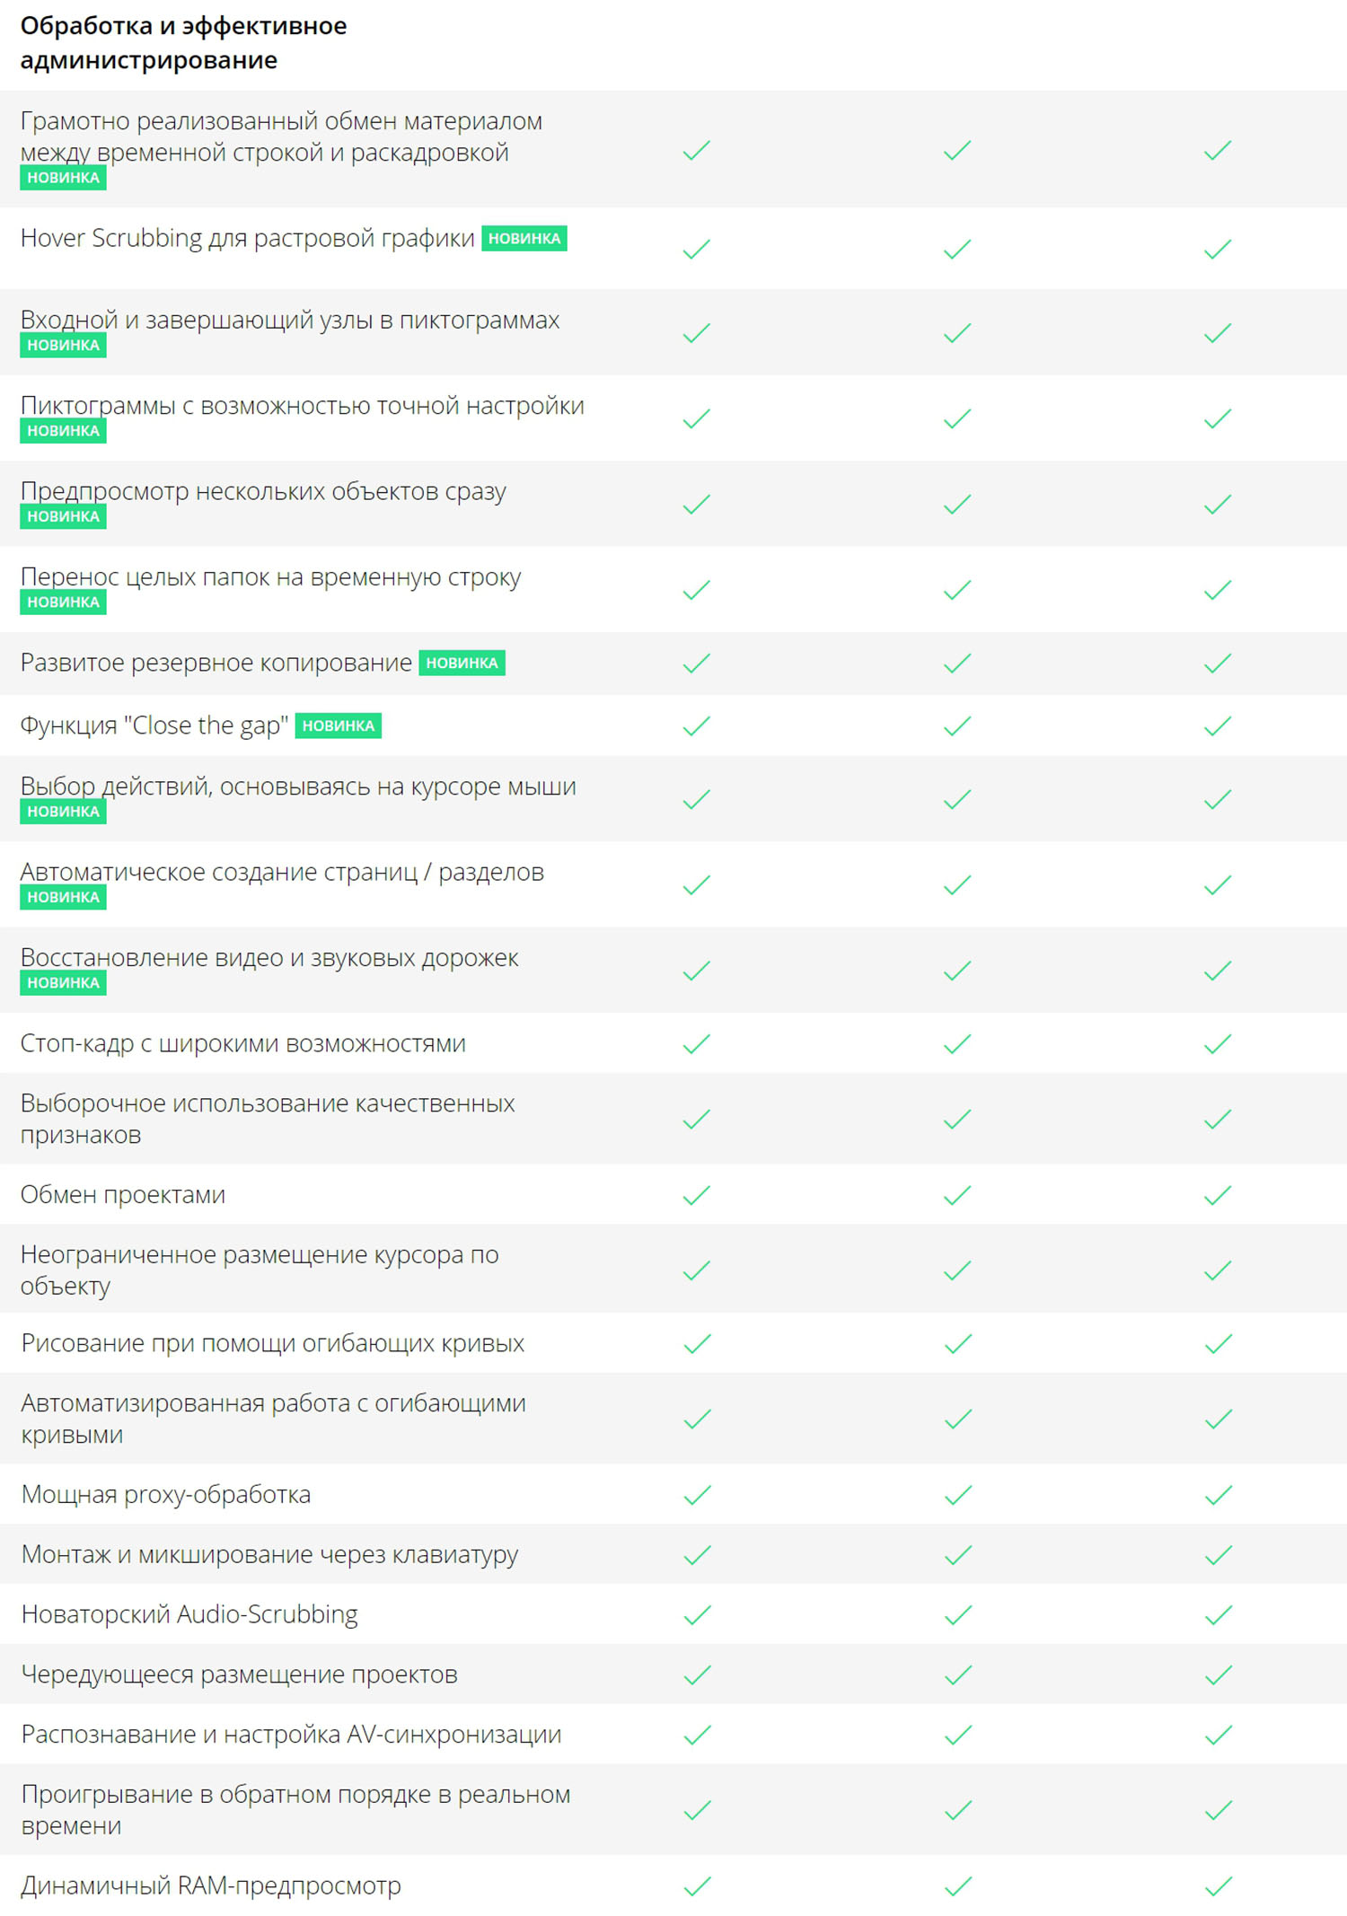
Task: Click the Распознавание и настройка AV-синхронизации label
Action: point(291,1735)
